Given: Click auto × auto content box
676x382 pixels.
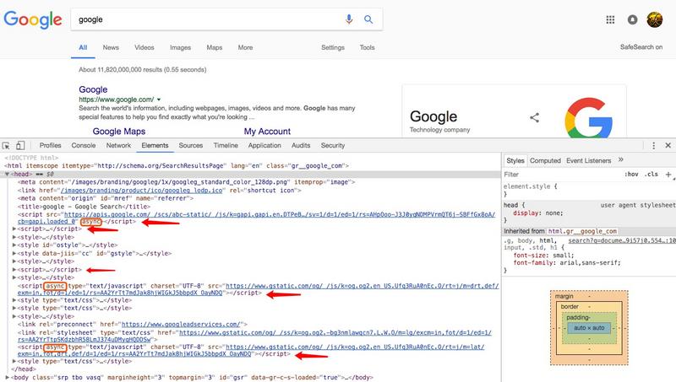Looking at the screenshot, I should 589,328.
